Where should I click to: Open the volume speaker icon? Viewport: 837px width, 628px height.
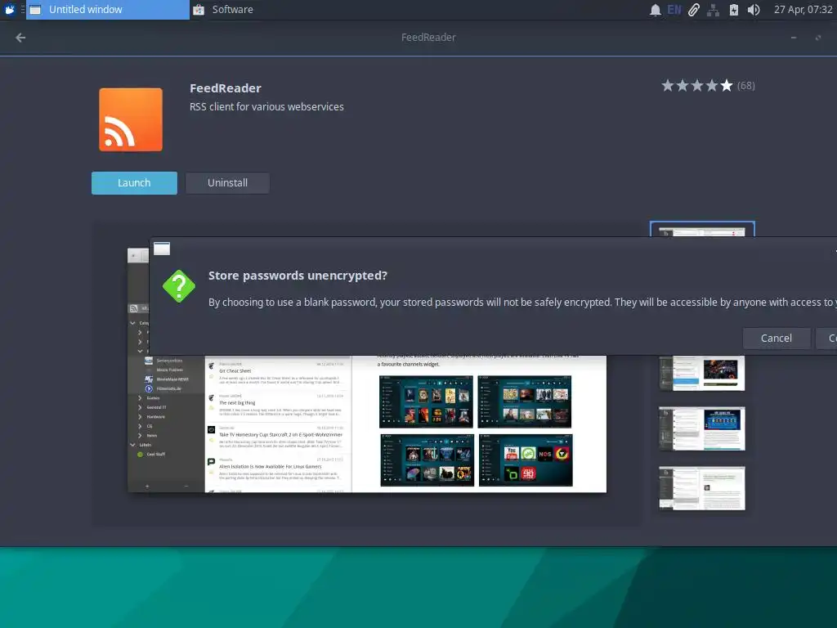point(753,10)
